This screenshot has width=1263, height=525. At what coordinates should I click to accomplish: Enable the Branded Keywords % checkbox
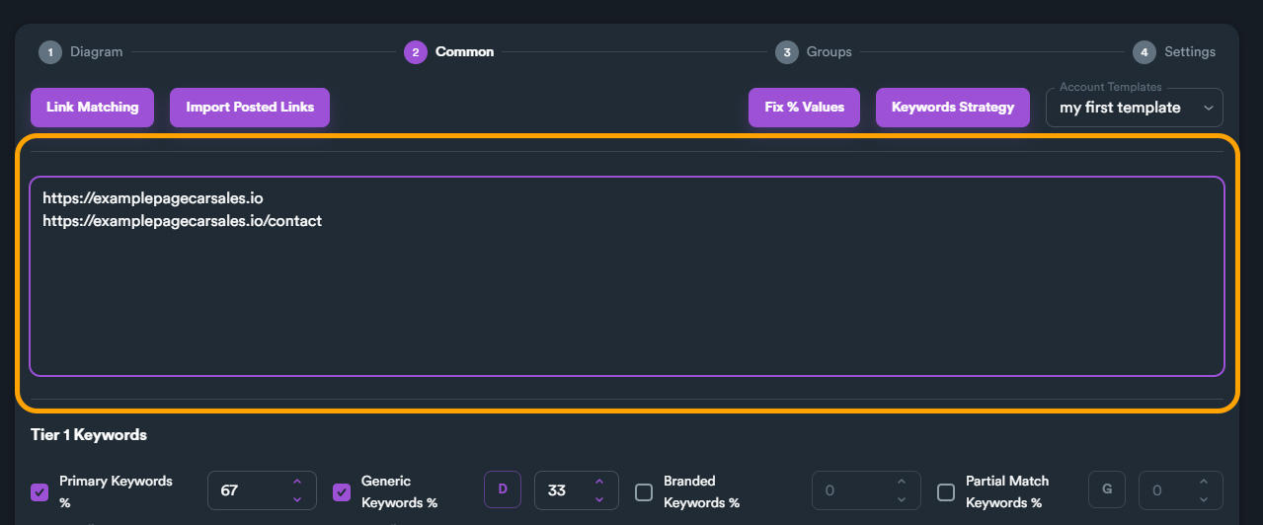[644, 491]
